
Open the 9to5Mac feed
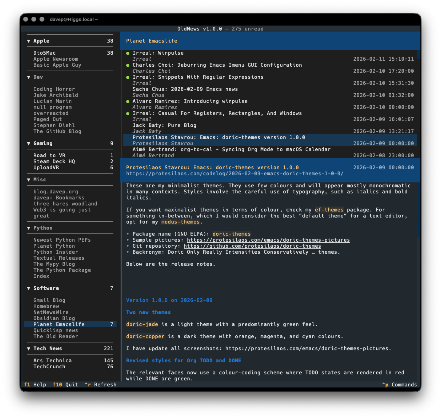pos(44,53)
